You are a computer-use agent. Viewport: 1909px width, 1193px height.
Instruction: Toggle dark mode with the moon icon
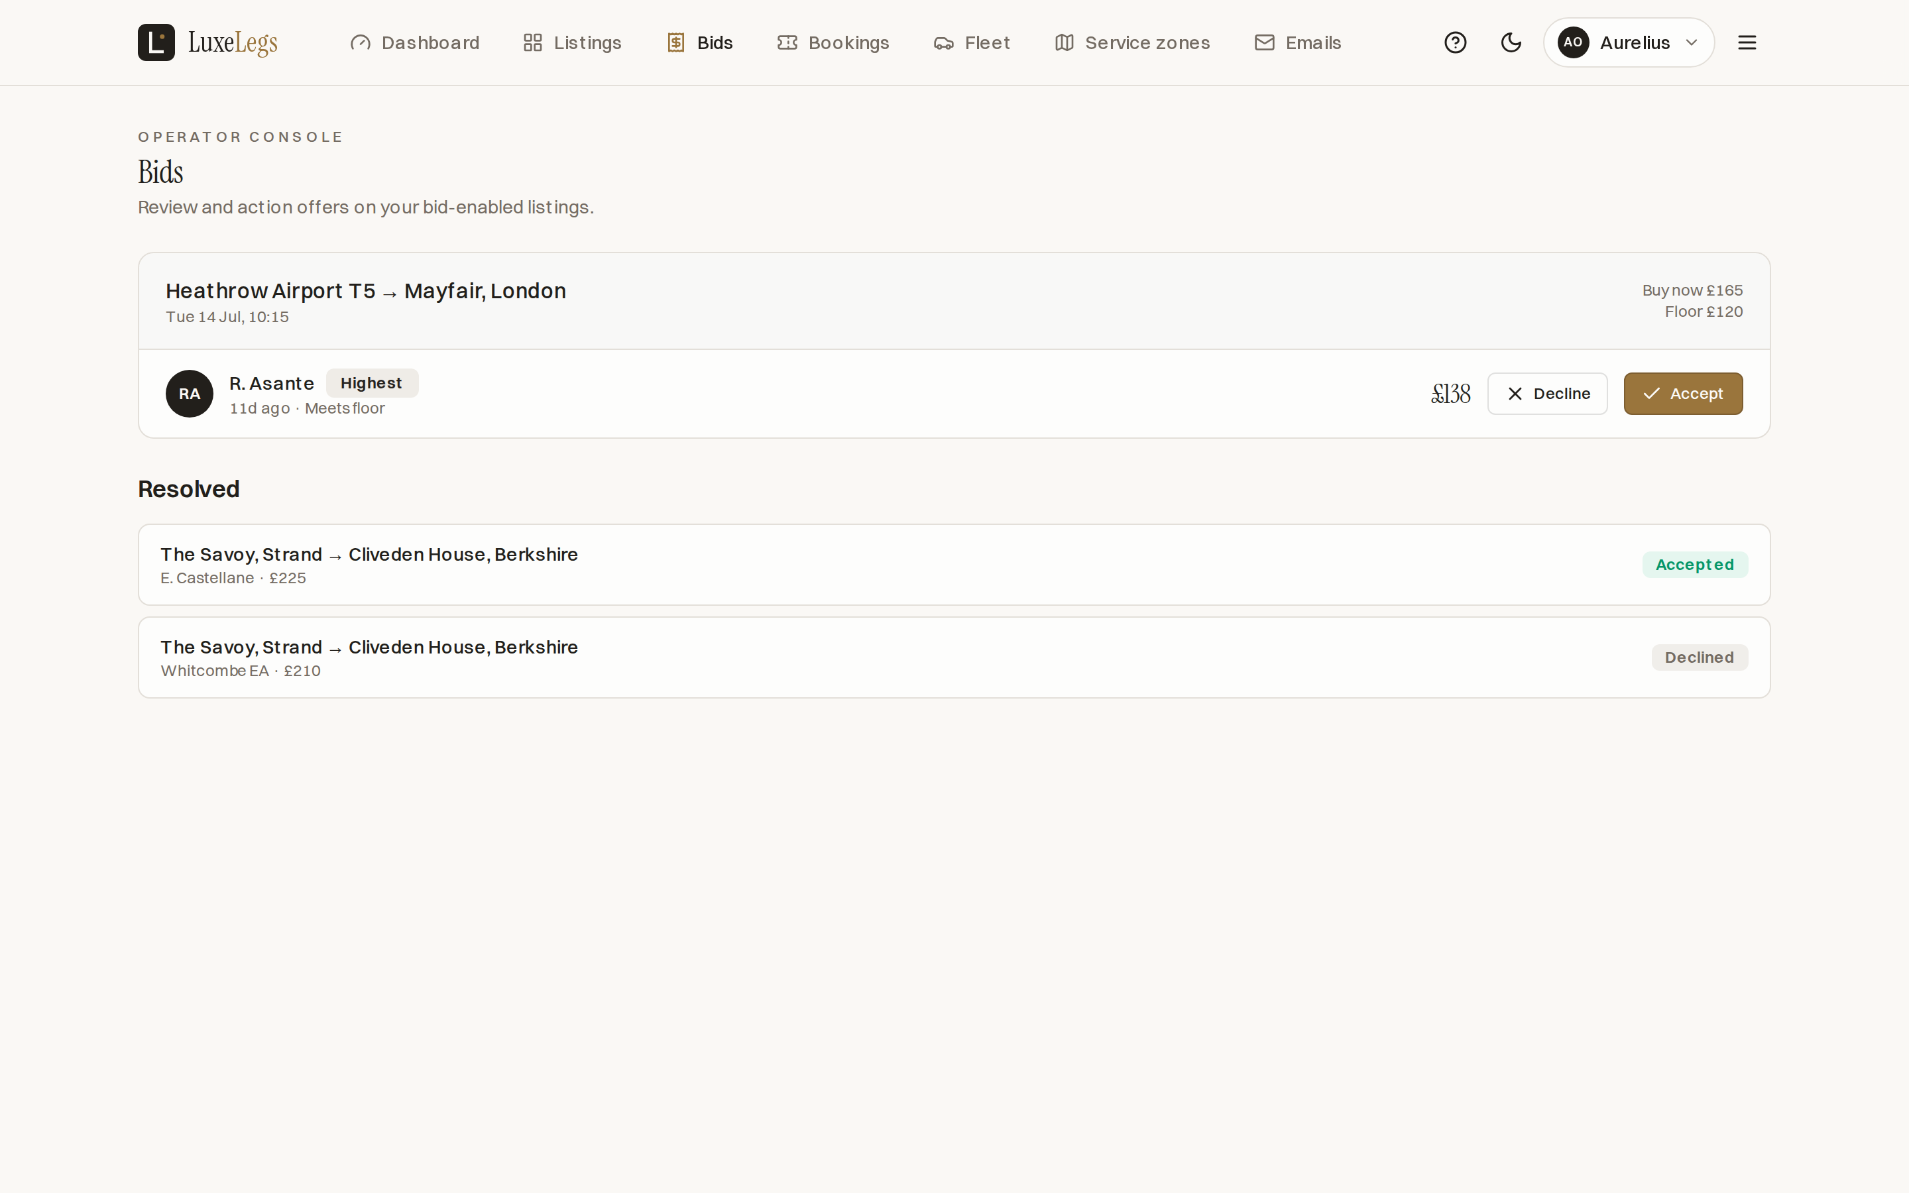tap(1511, 42)
